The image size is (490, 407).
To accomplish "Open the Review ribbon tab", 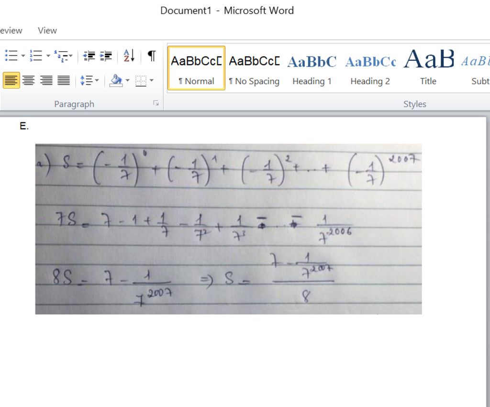I will 11,30.
